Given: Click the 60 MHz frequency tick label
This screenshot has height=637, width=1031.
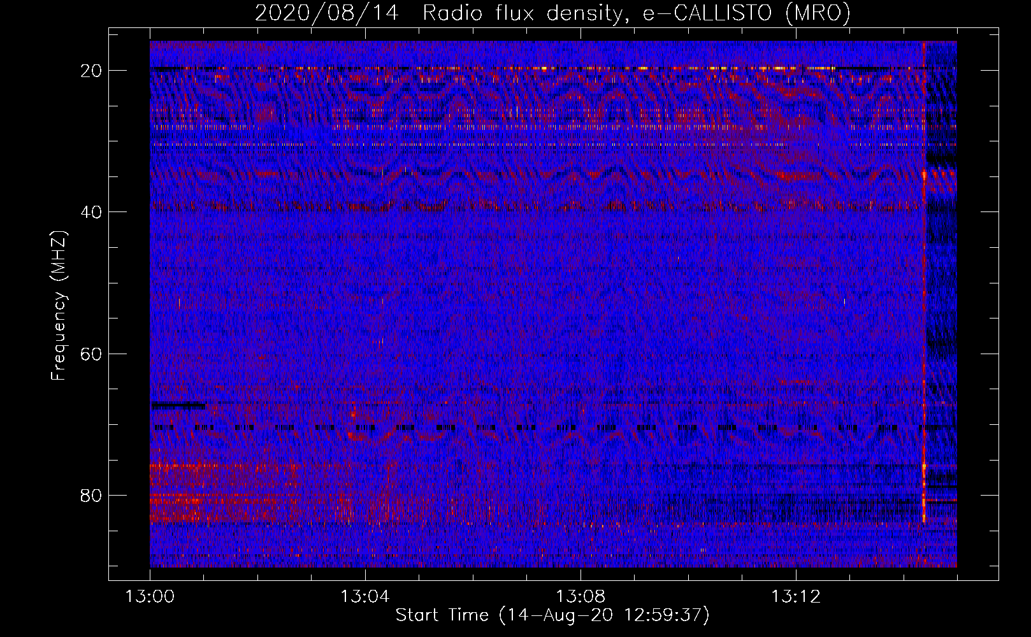Looking at the screenshot, I should click(x=92, y=354).
